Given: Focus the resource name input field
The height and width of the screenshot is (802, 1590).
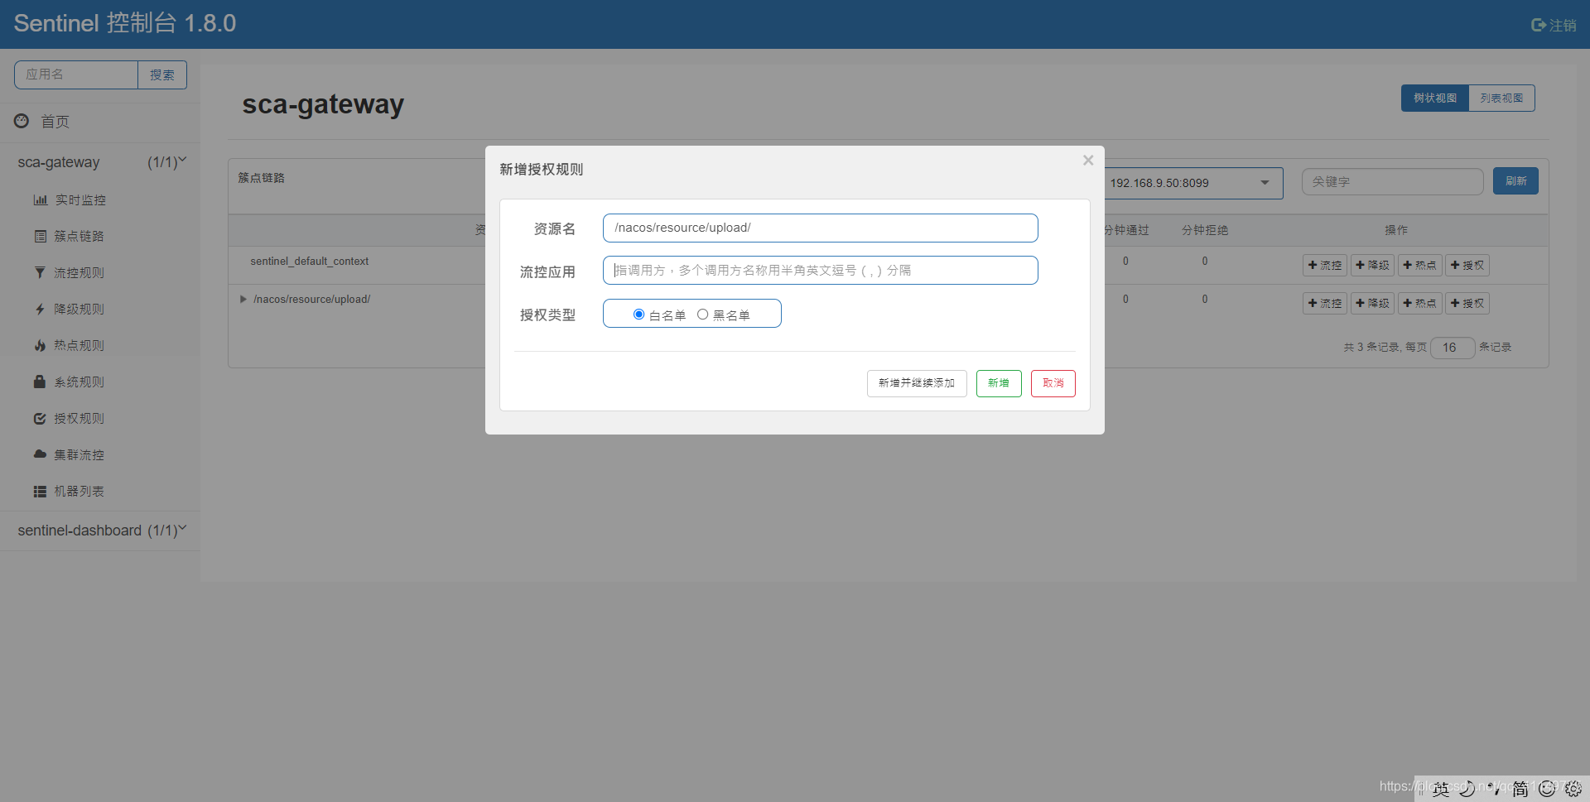Looking at the screenshot, I should pos(820,228).
